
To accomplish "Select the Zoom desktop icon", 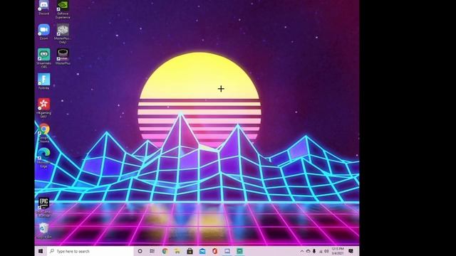I will pyautogui.click(x=44, y=32).
